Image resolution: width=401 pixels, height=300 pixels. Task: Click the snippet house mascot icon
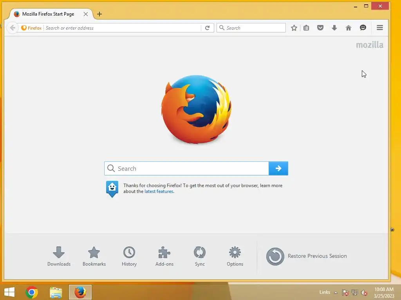(x=112, y=189)
